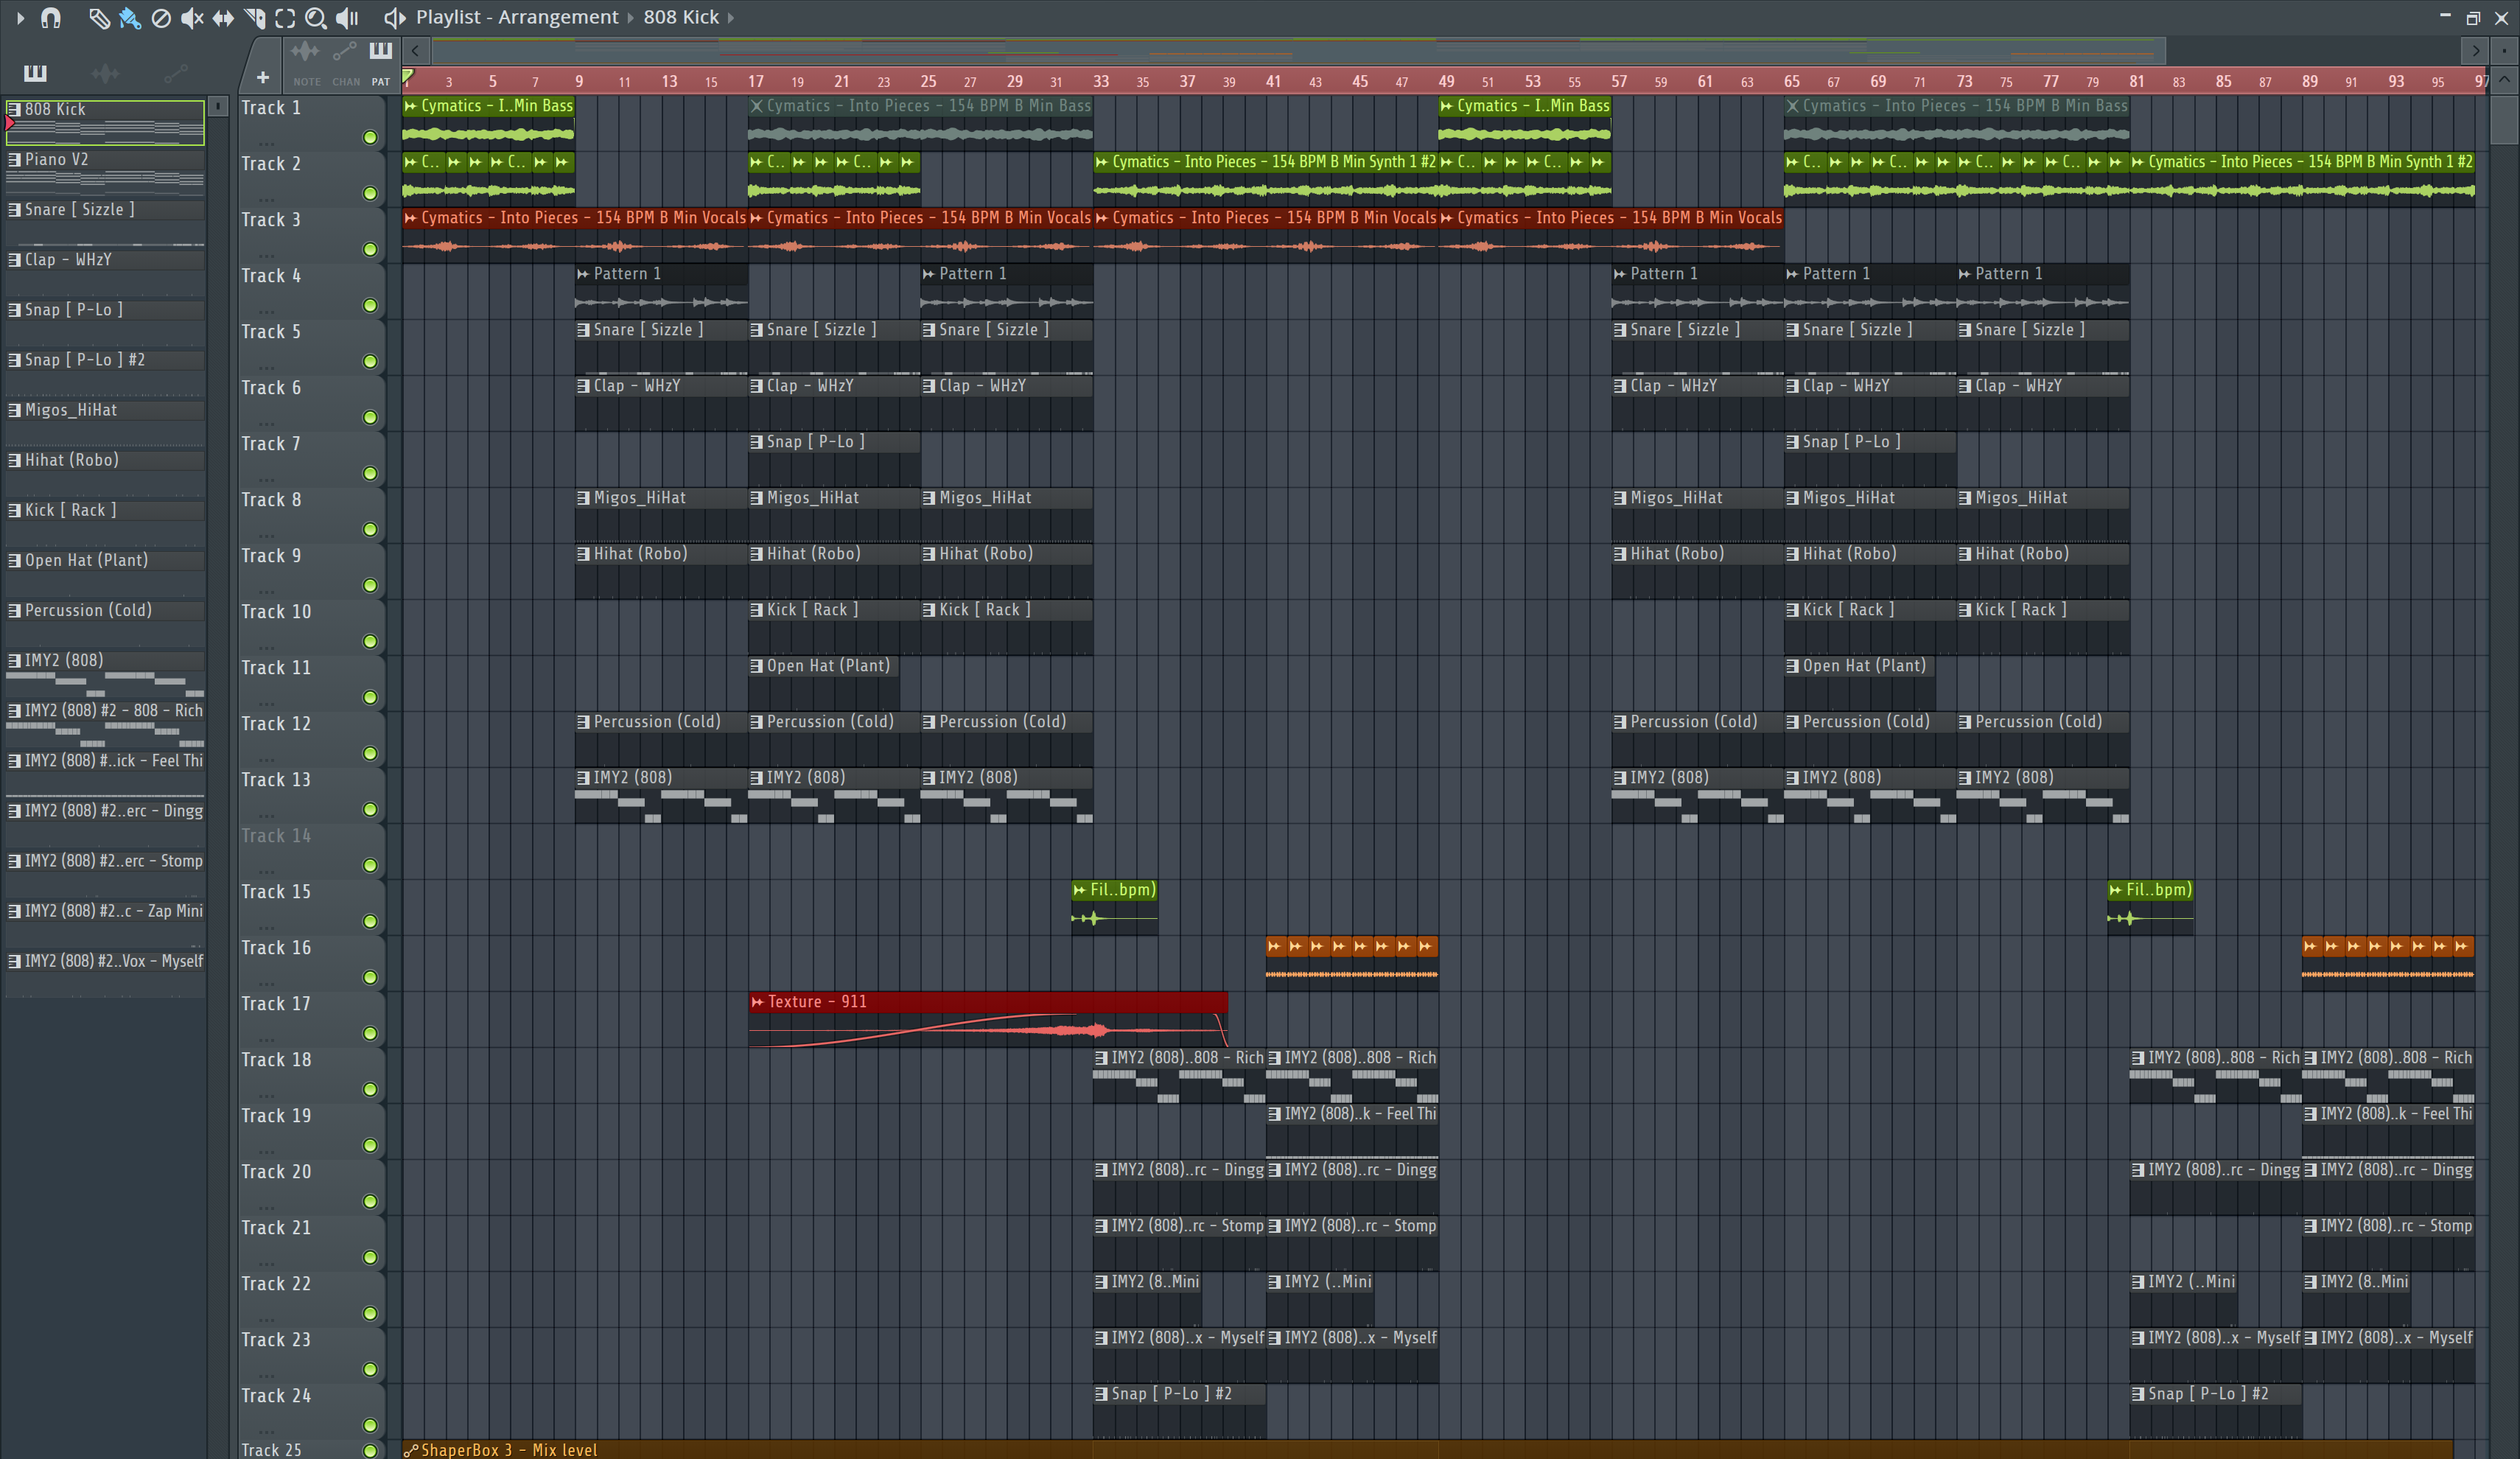The image size is (2520, 1459).
Task: Open the playlist options menu arrow
Action: point(20,18)
